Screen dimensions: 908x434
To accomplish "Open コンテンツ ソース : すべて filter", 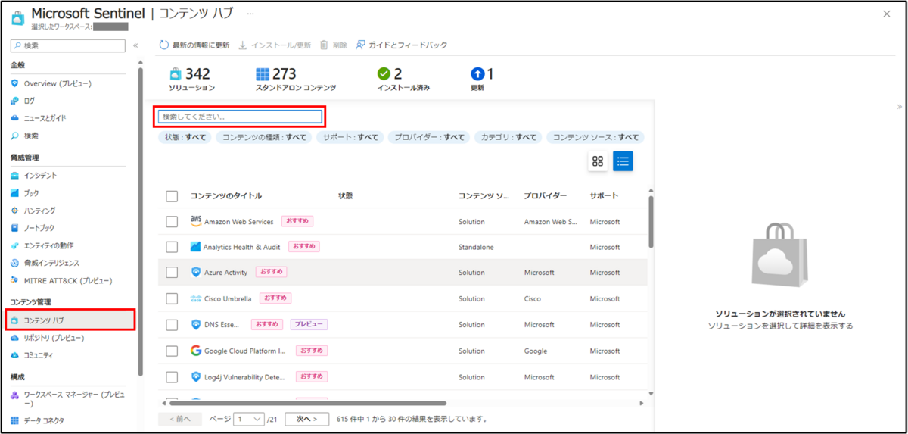I will coord(595,137).
